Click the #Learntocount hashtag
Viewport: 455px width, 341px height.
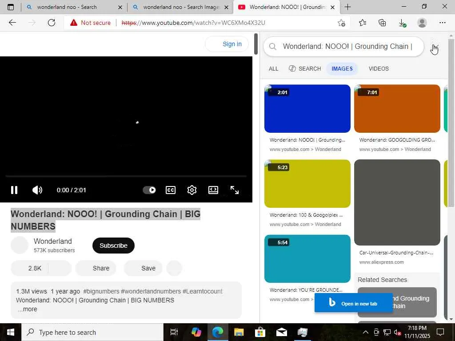point(202,291)
